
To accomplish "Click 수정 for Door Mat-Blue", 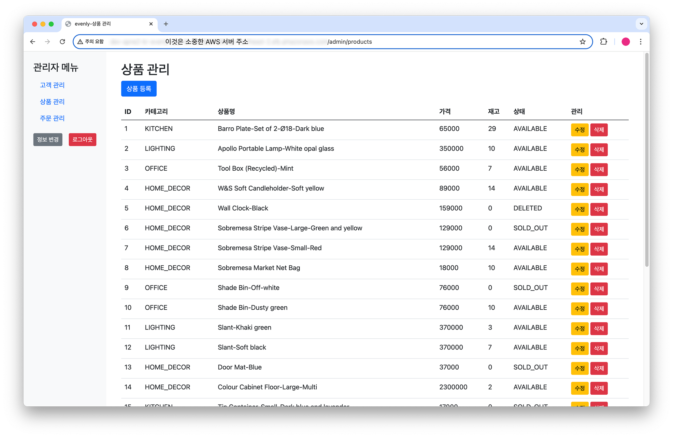I will pos(580,368).
